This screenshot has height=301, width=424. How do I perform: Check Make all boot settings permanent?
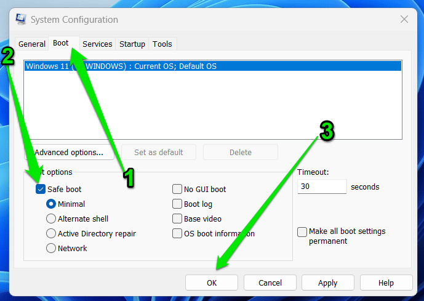point(302,232)
